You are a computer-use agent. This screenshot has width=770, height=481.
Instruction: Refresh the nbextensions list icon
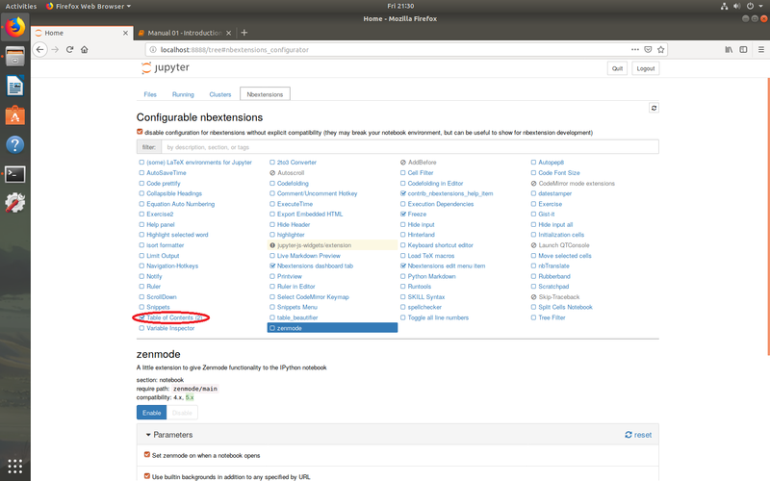[654, 108]
